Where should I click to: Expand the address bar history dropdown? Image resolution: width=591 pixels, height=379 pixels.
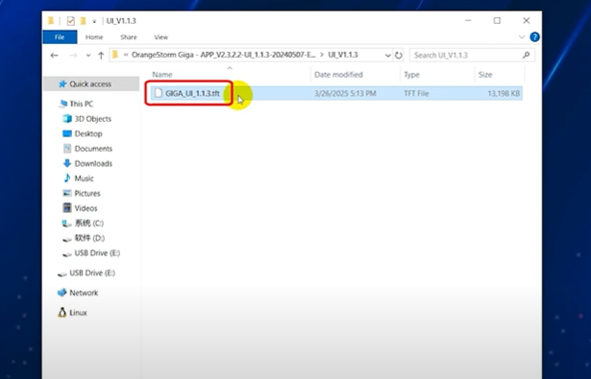click(x=388, y=56)
